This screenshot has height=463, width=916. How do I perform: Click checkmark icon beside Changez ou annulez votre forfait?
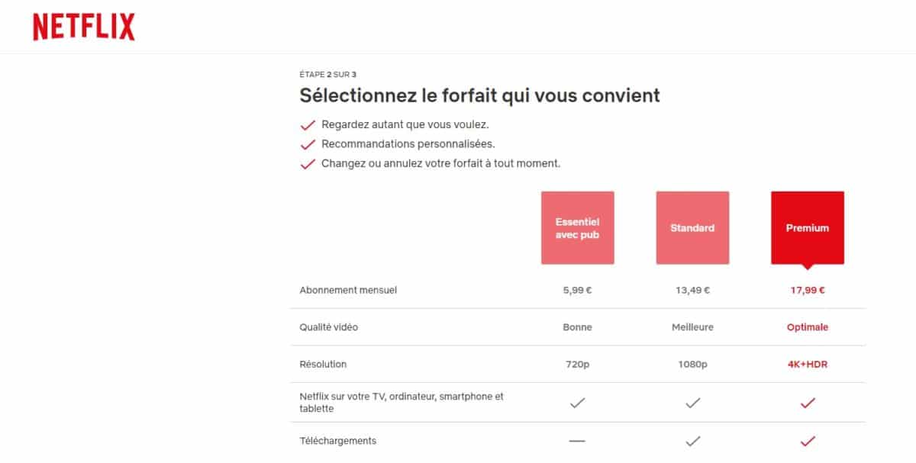(308, 164)
